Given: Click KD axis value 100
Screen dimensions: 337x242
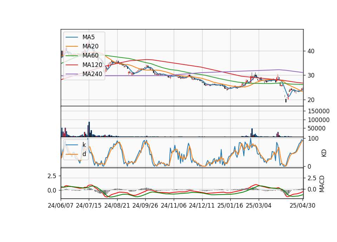Looking at the screenshot, I should click(x=313, y=139).
